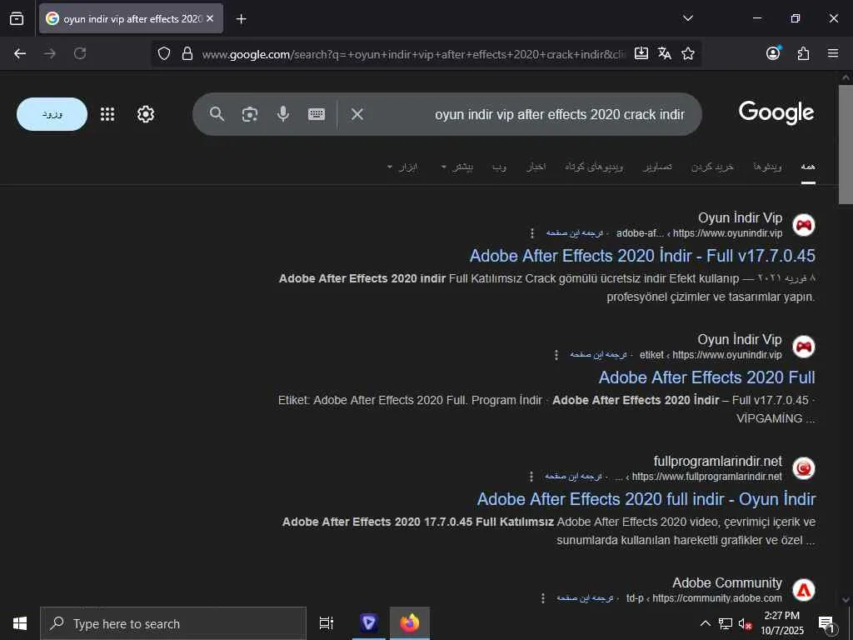Open the muted volume tray icon
Screen dimensions: 853x640
pos(745,623)
